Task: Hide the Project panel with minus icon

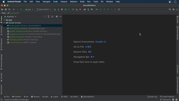Action: point(60,17)
